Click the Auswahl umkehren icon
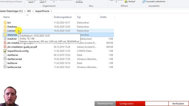The image size is (189, 106). pos(144,1)
